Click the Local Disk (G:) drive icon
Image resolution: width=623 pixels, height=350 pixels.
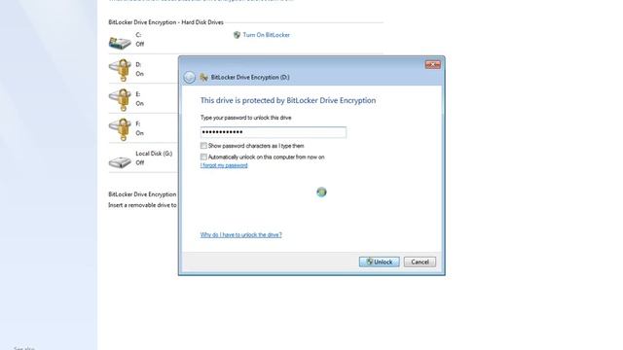click(x=120, y=161)
